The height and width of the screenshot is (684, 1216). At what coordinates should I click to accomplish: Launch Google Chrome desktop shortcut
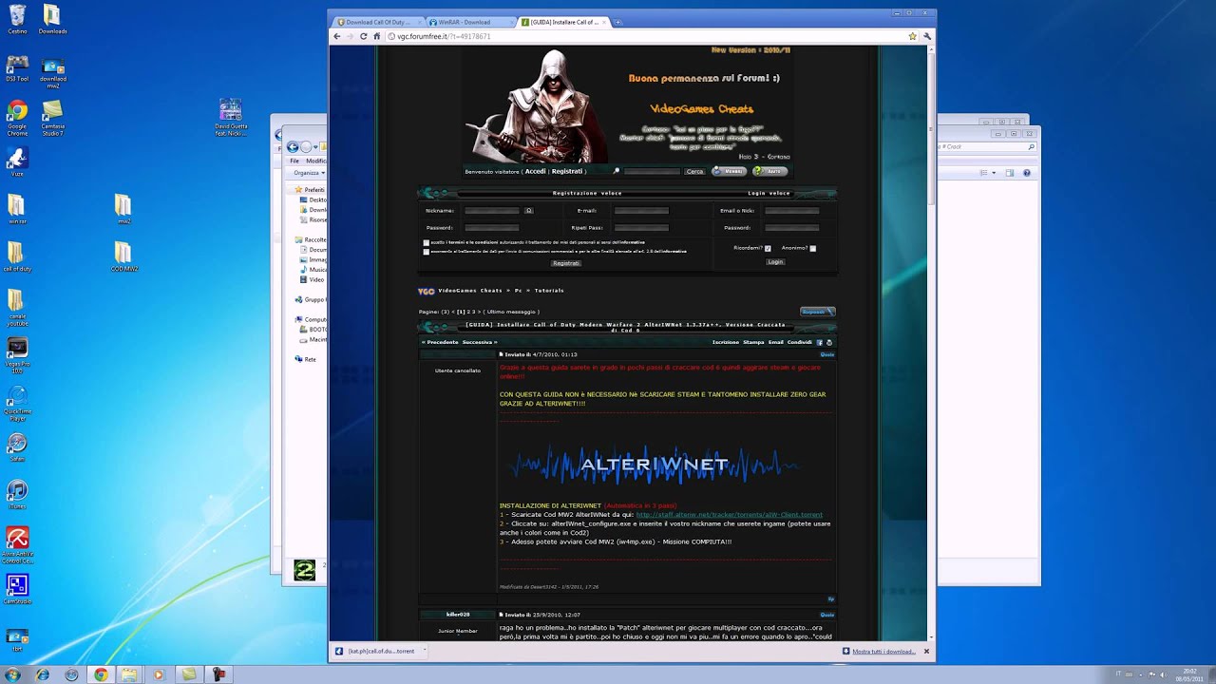click(x=17, y=118)
